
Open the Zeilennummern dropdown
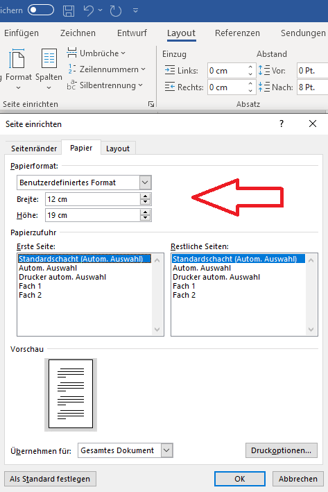click(x=107, y=69)
